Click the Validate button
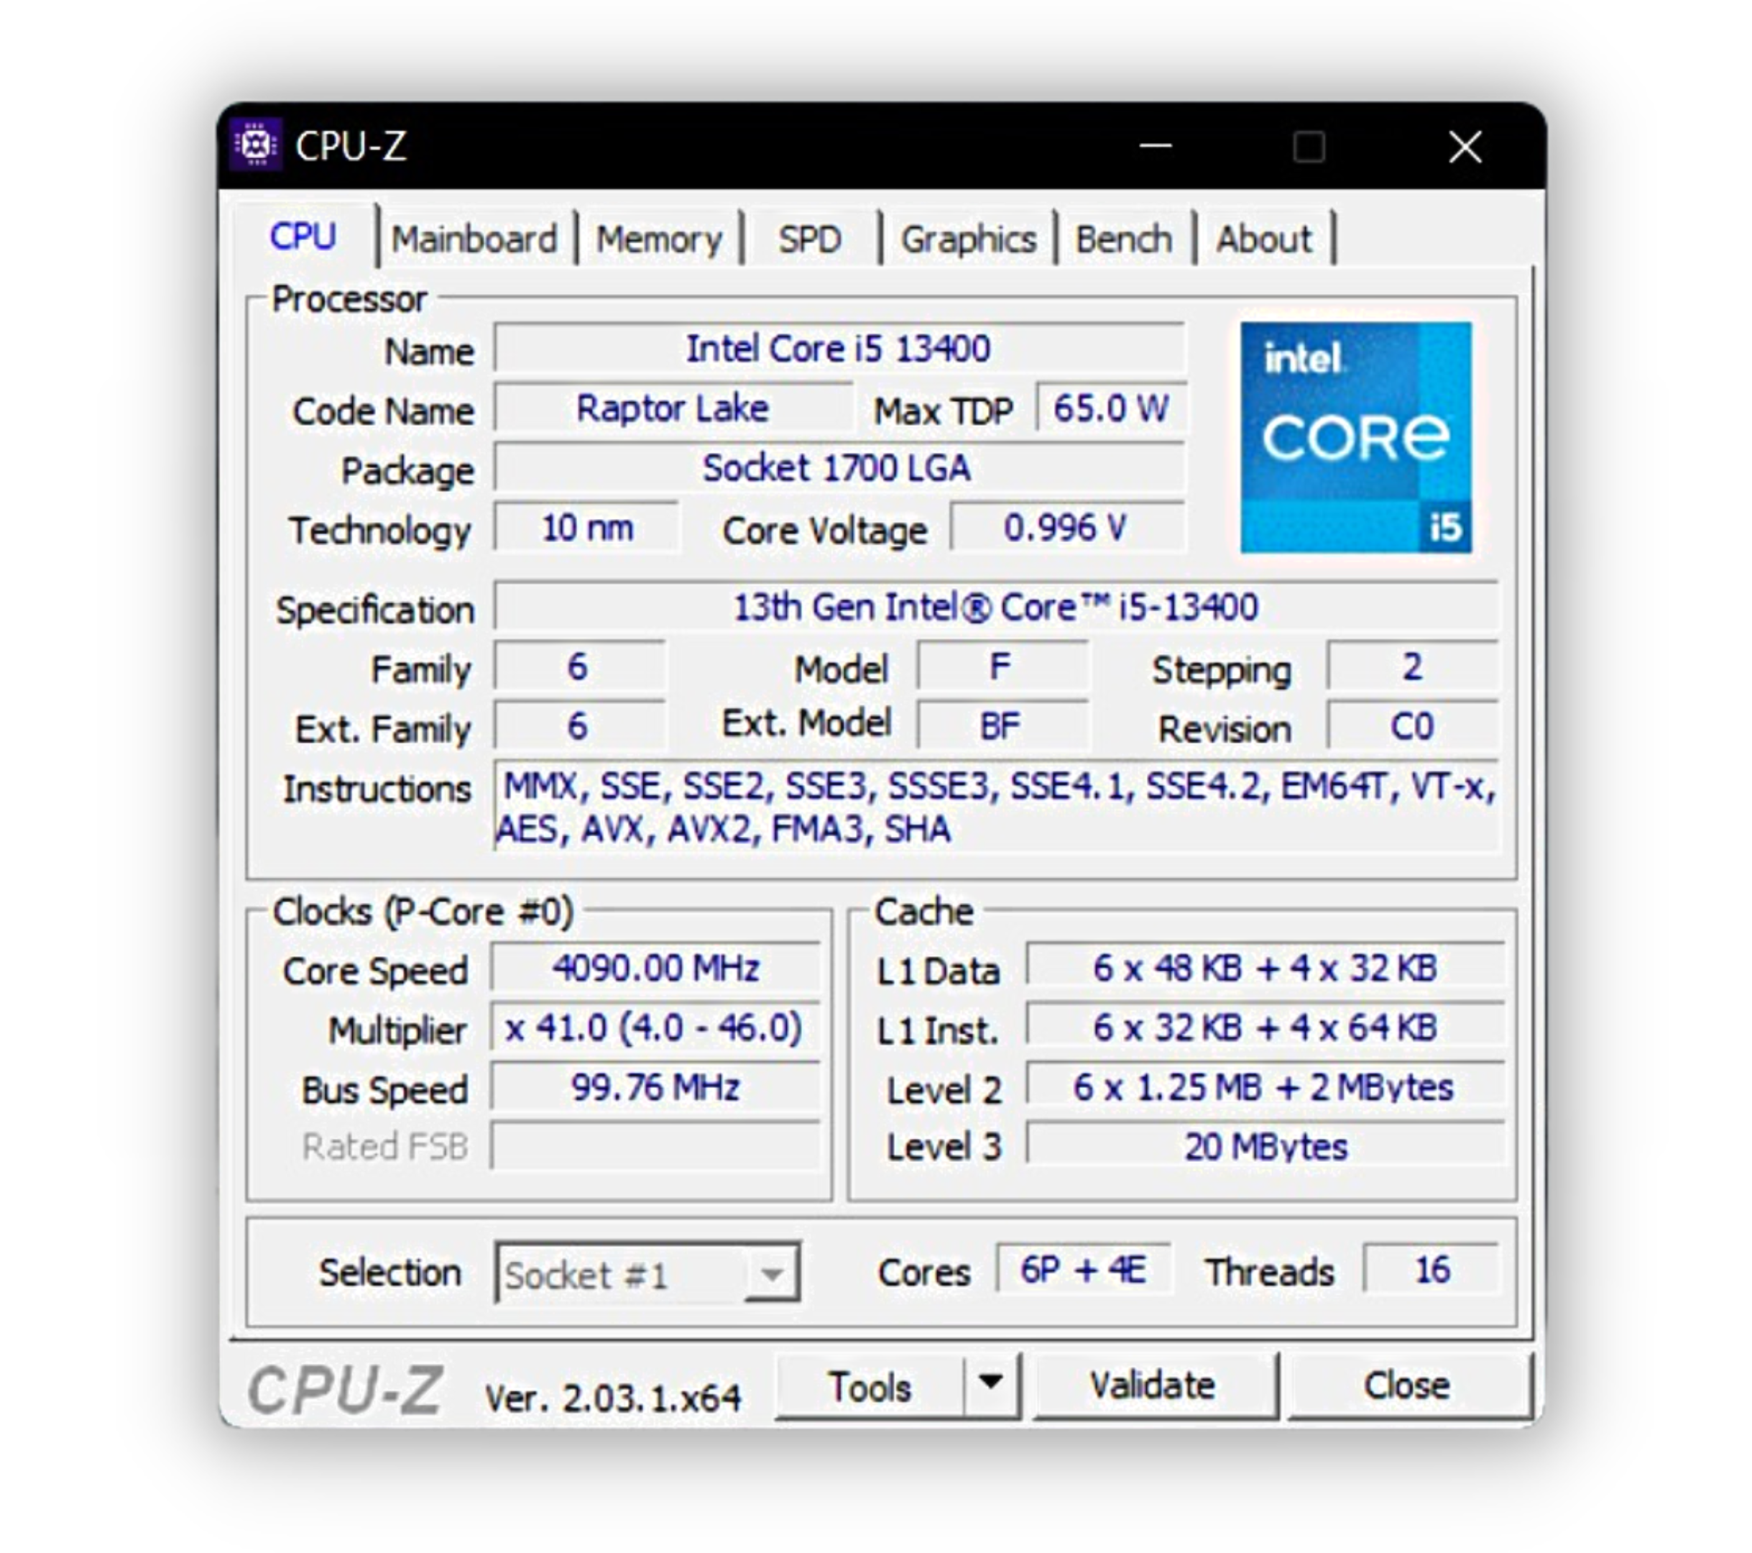1752x1553 pixels. (1152, 1385)
